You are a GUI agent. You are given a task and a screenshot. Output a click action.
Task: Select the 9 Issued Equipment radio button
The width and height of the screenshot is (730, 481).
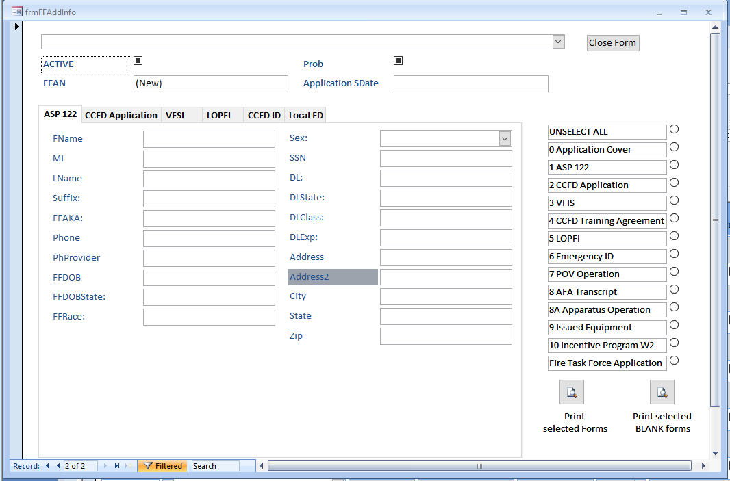coord(674,325)
